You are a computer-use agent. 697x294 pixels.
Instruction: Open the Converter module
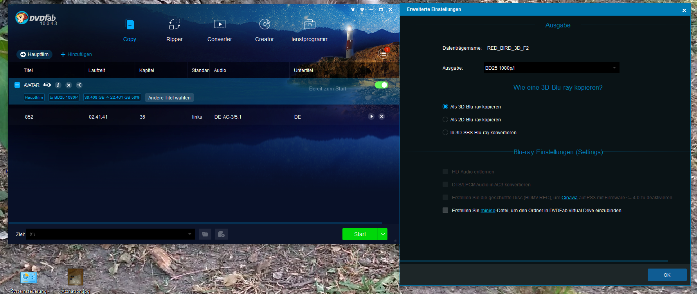click(220, 30)
